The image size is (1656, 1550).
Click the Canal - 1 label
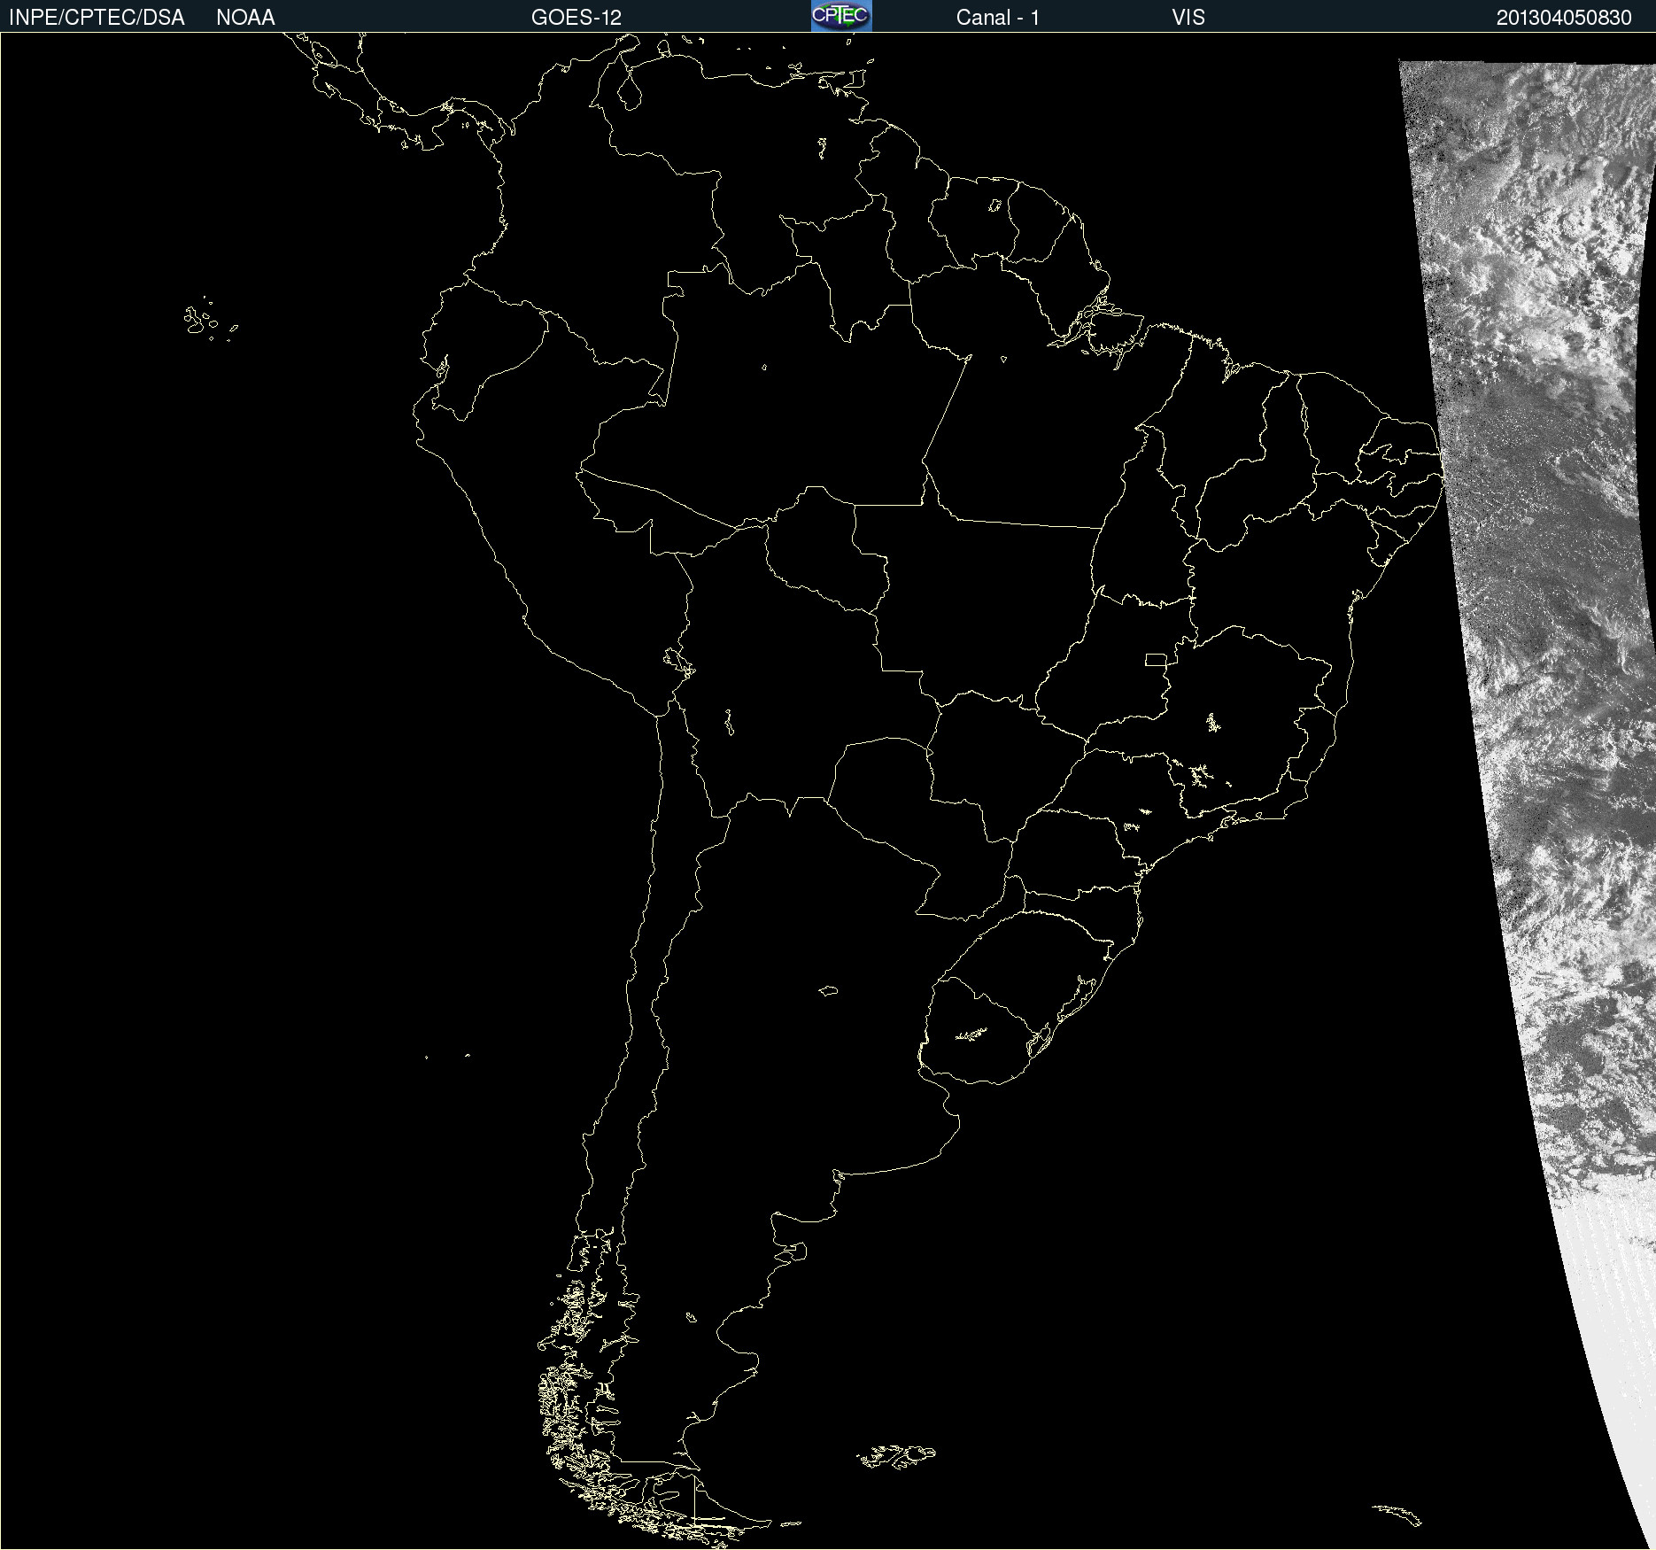point(998,18)
